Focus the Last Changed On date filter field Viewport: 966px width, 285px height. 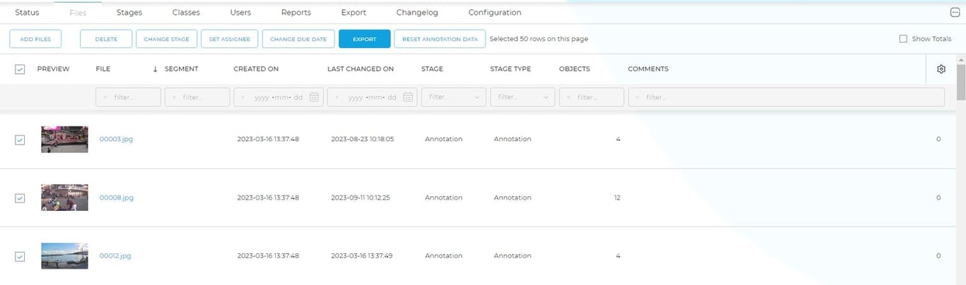pos(373,97)
